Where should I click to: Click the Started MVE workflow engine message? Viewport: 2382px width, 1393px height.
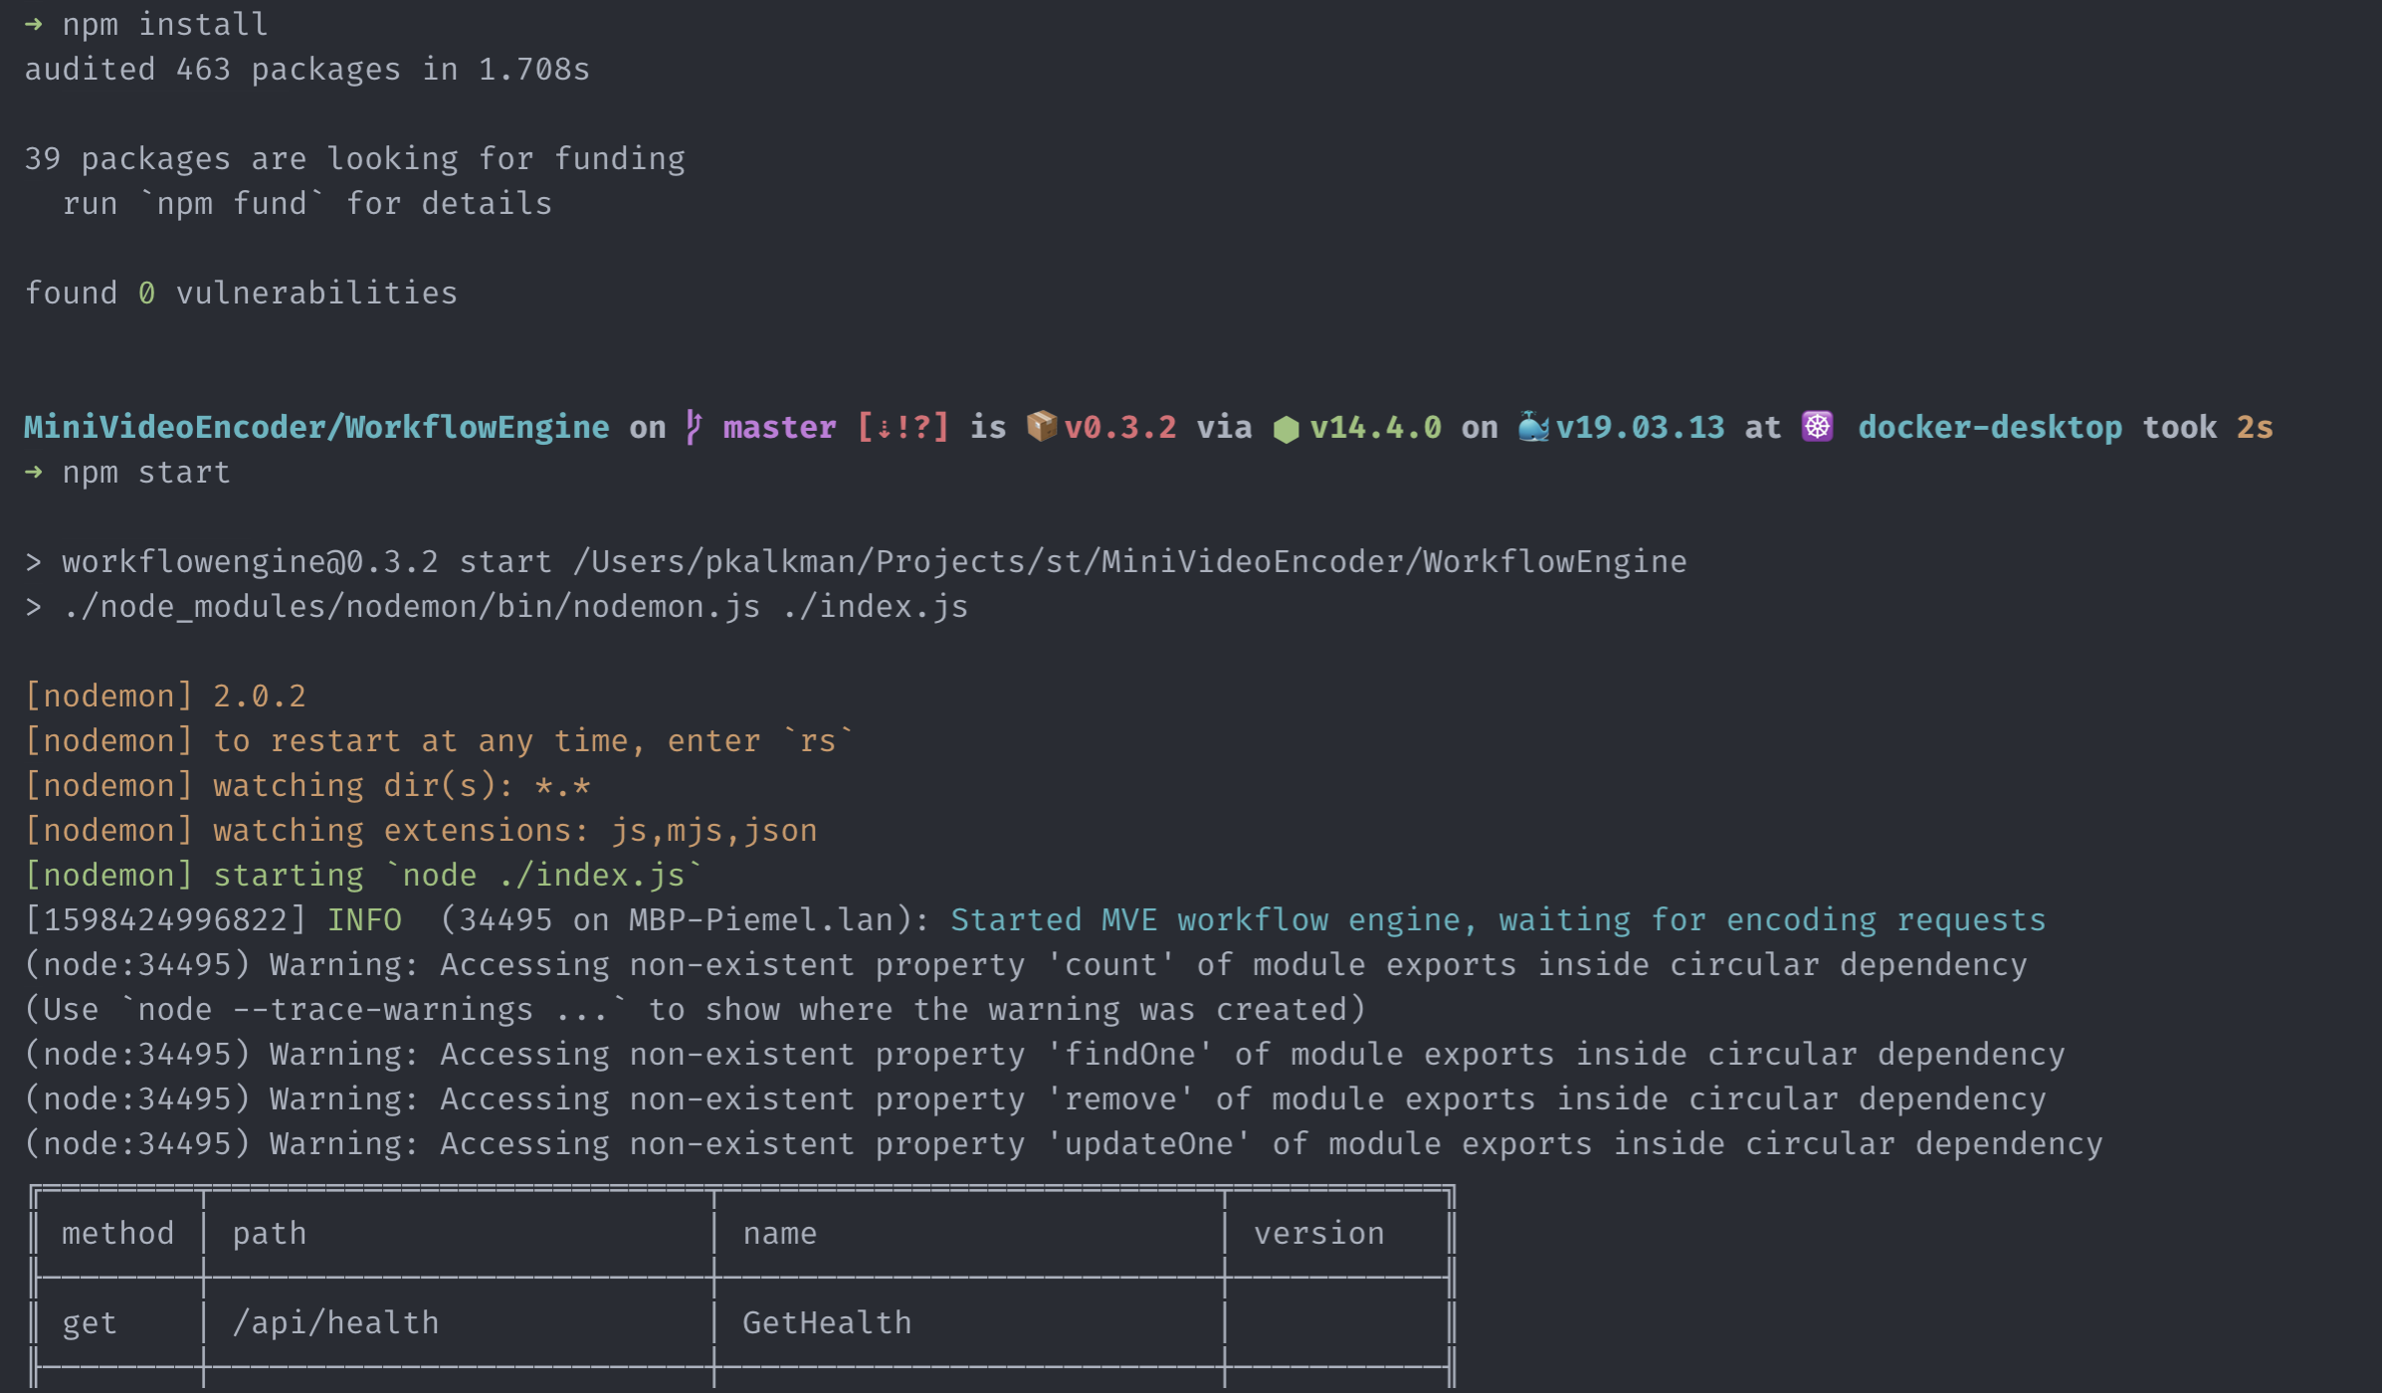[x=1497, y=919]
